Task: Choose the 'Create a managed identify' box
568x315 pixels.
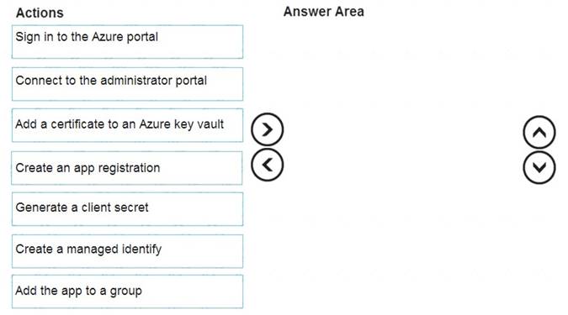Action: tap(127, 251)
